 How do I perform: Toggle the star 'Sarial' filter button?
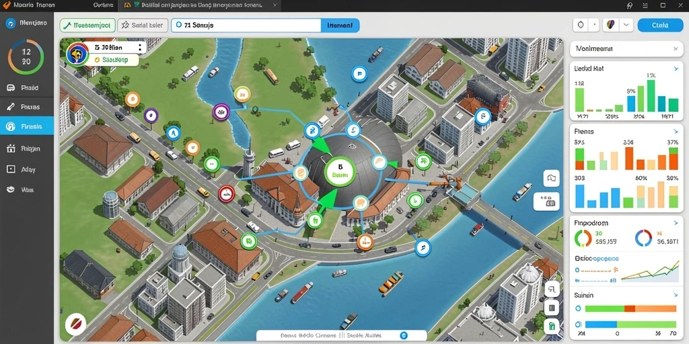coord(143,26)
